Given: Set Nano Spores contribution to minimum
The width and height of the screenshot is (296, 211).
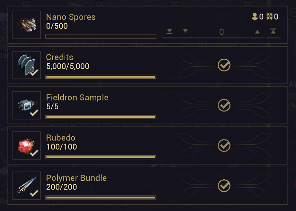Looking at the screenshot, I should (170, 32).
